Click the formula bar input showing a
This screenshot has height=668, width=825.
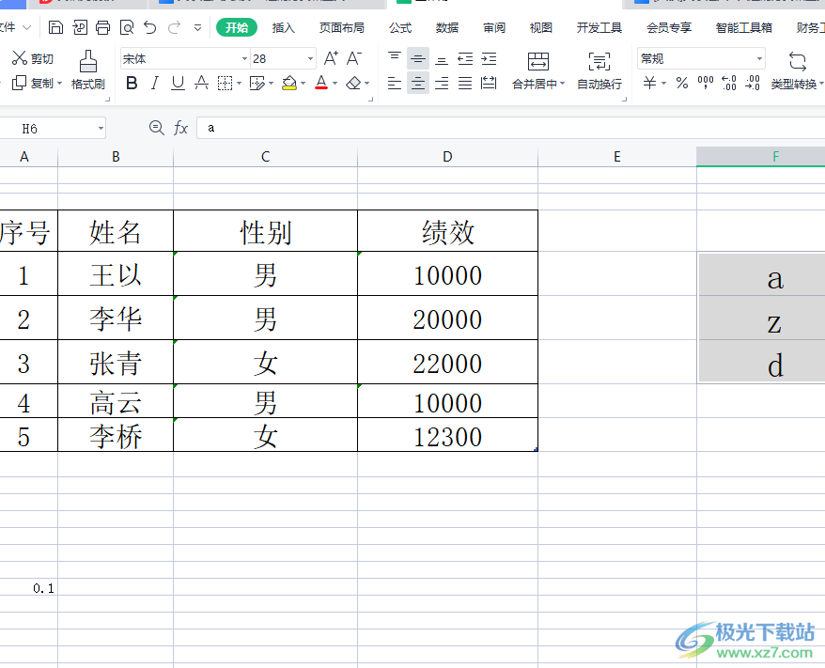[510, 128]
